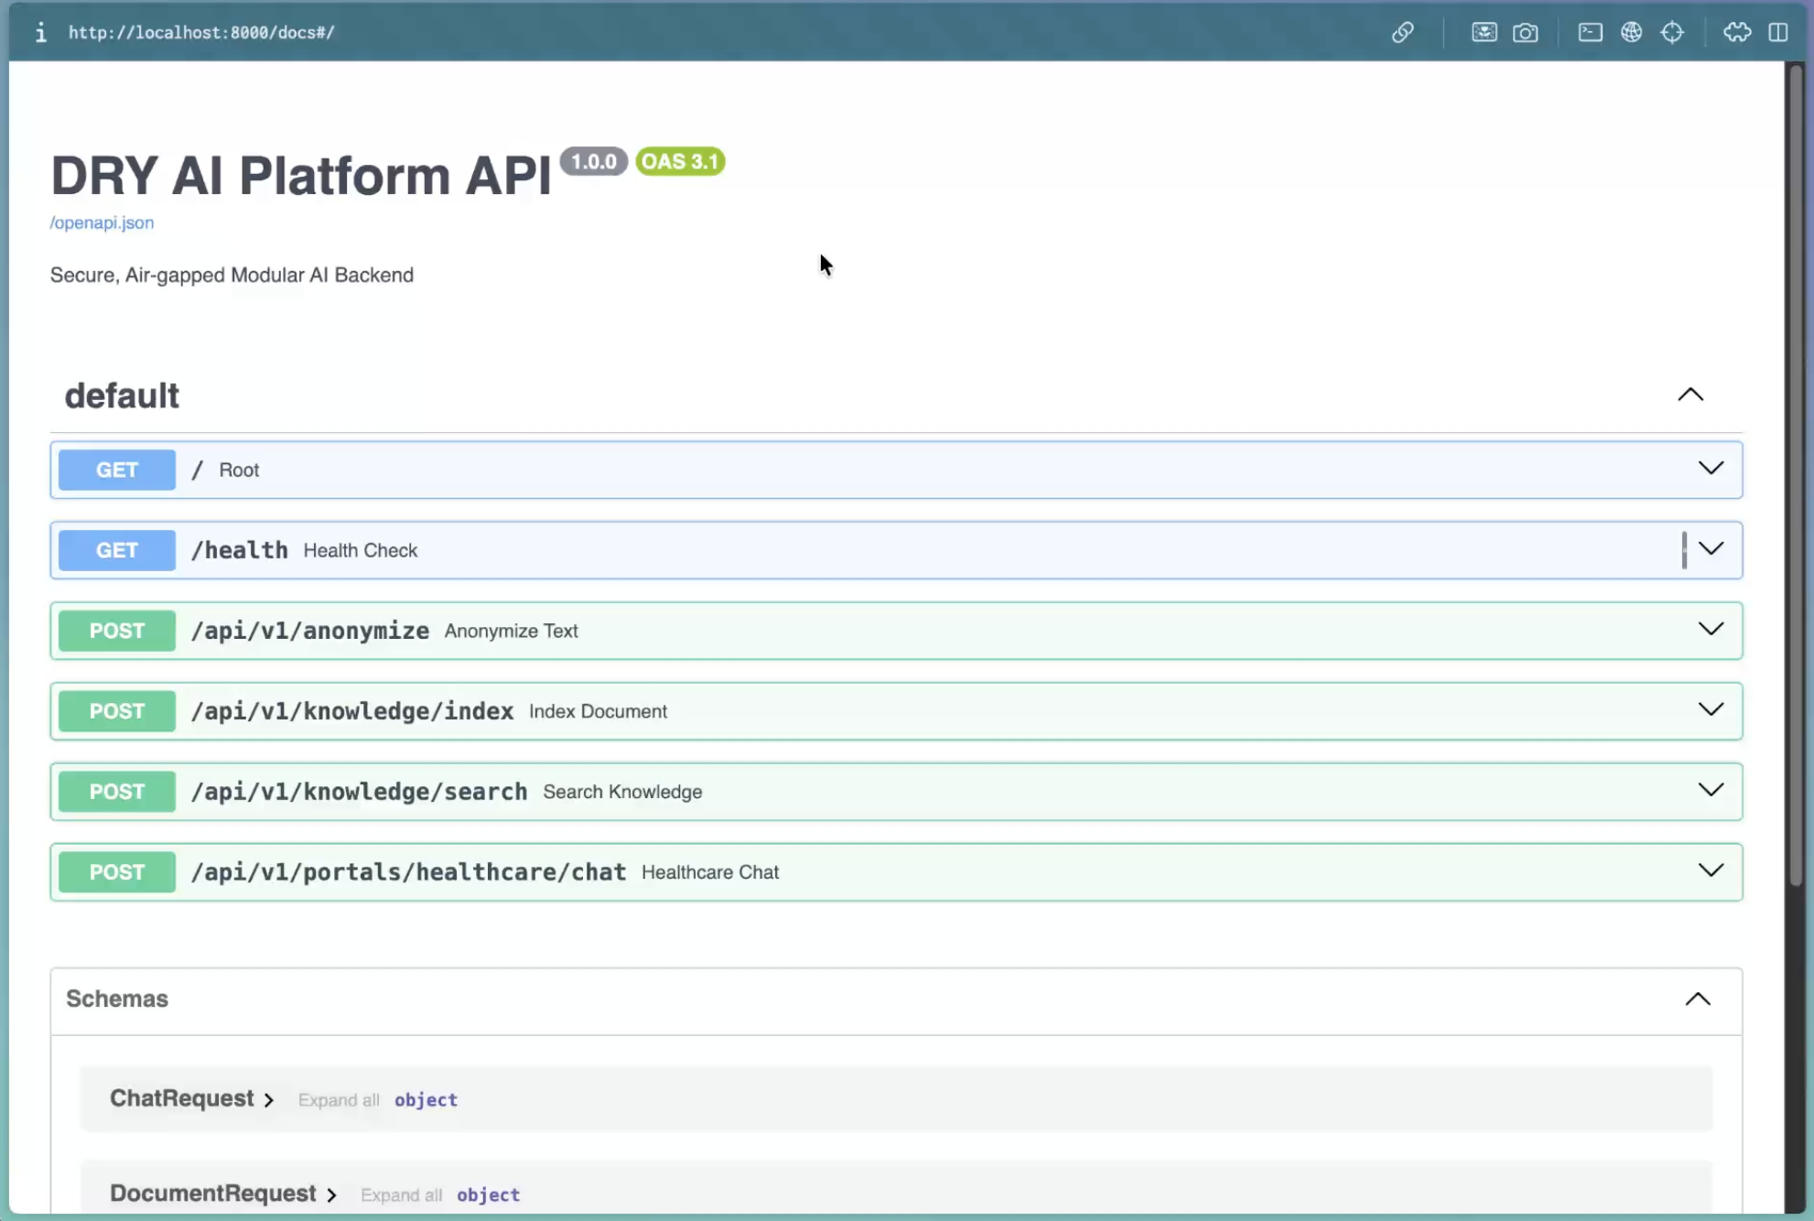Screen dimensions: 1814x1221
Task: Click the globe network icon
Action: tap(1631, 33)
